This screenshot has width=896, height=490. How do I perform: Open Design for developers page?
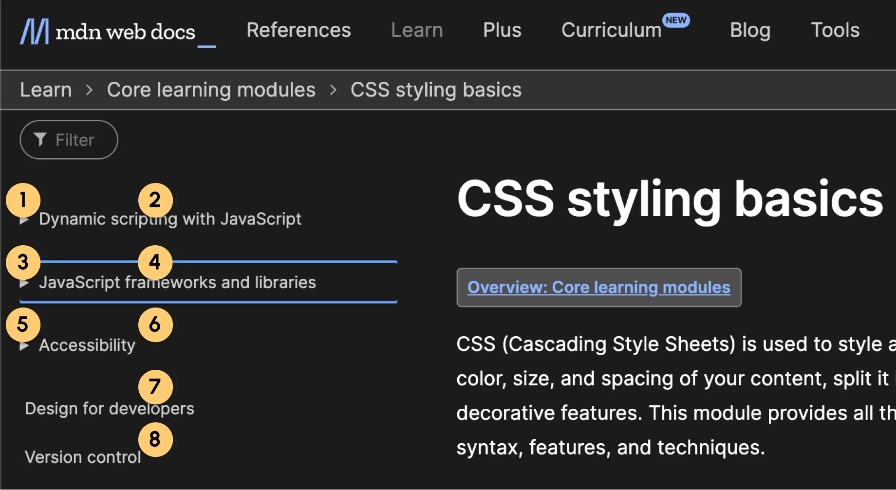(110, 408)
